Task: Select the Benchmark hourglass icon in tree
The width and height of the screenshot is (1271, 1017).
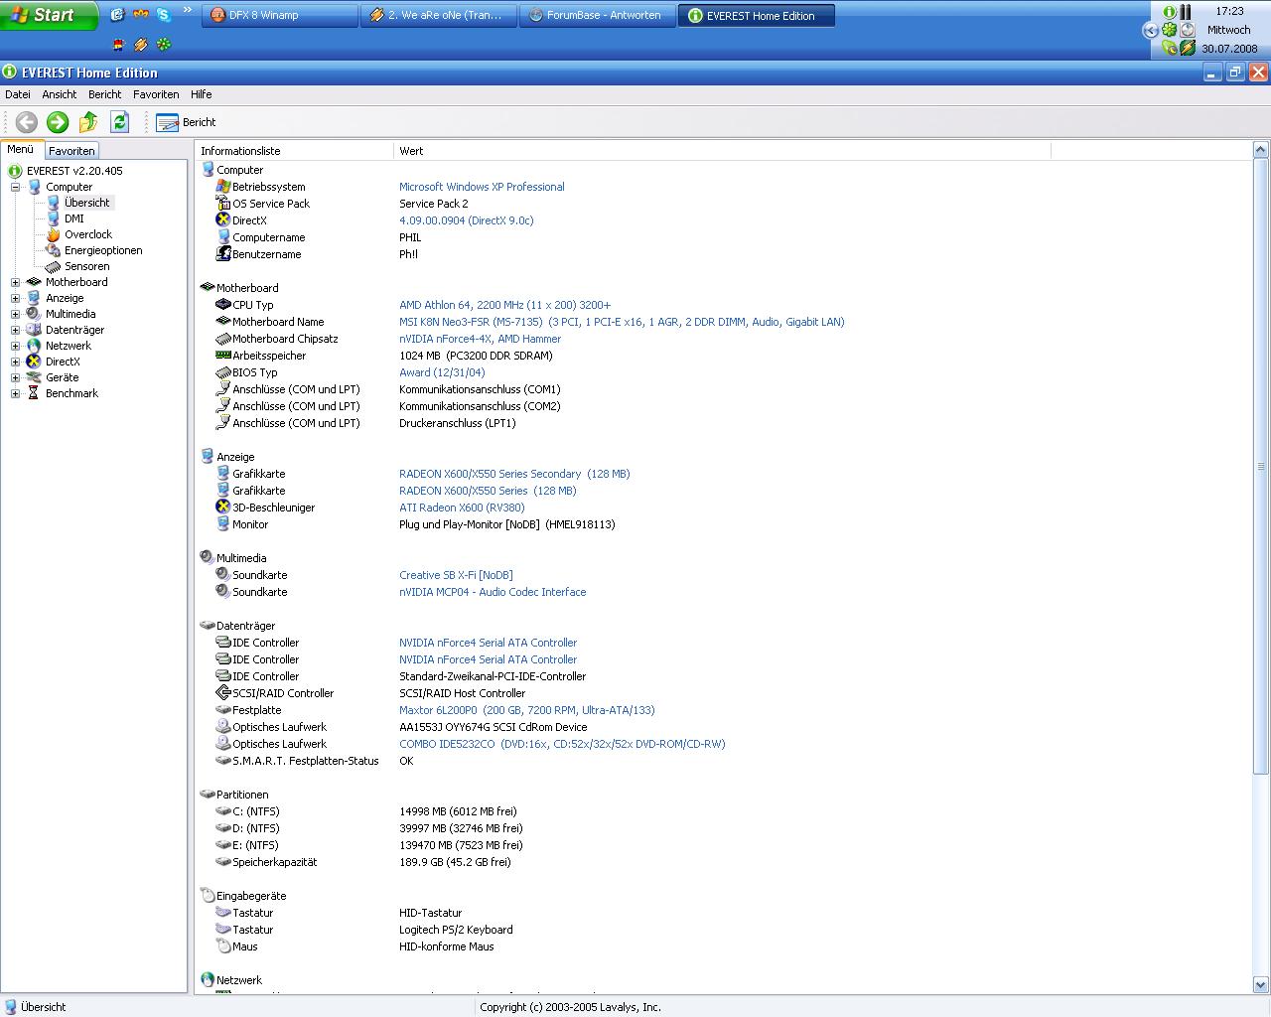Action: (34, 393)
